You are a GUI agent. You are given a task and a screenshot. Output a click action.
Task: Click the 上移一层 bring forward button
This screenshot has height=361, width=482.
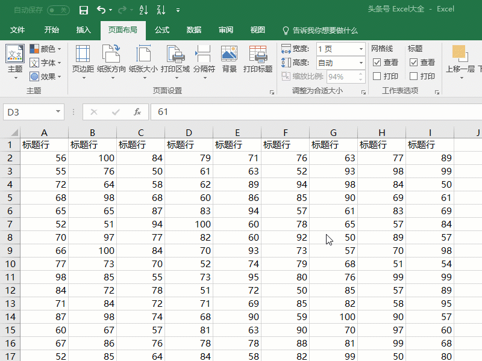(x=460, y=63)
